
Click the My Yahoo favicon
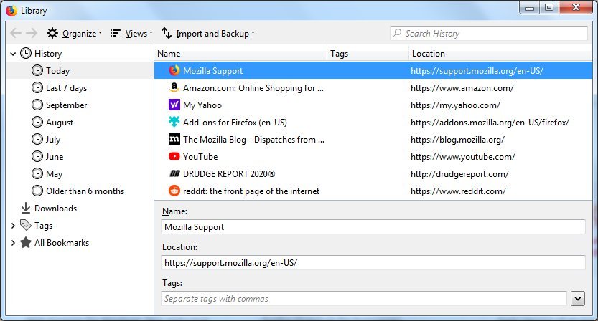[x=174, y=105]
